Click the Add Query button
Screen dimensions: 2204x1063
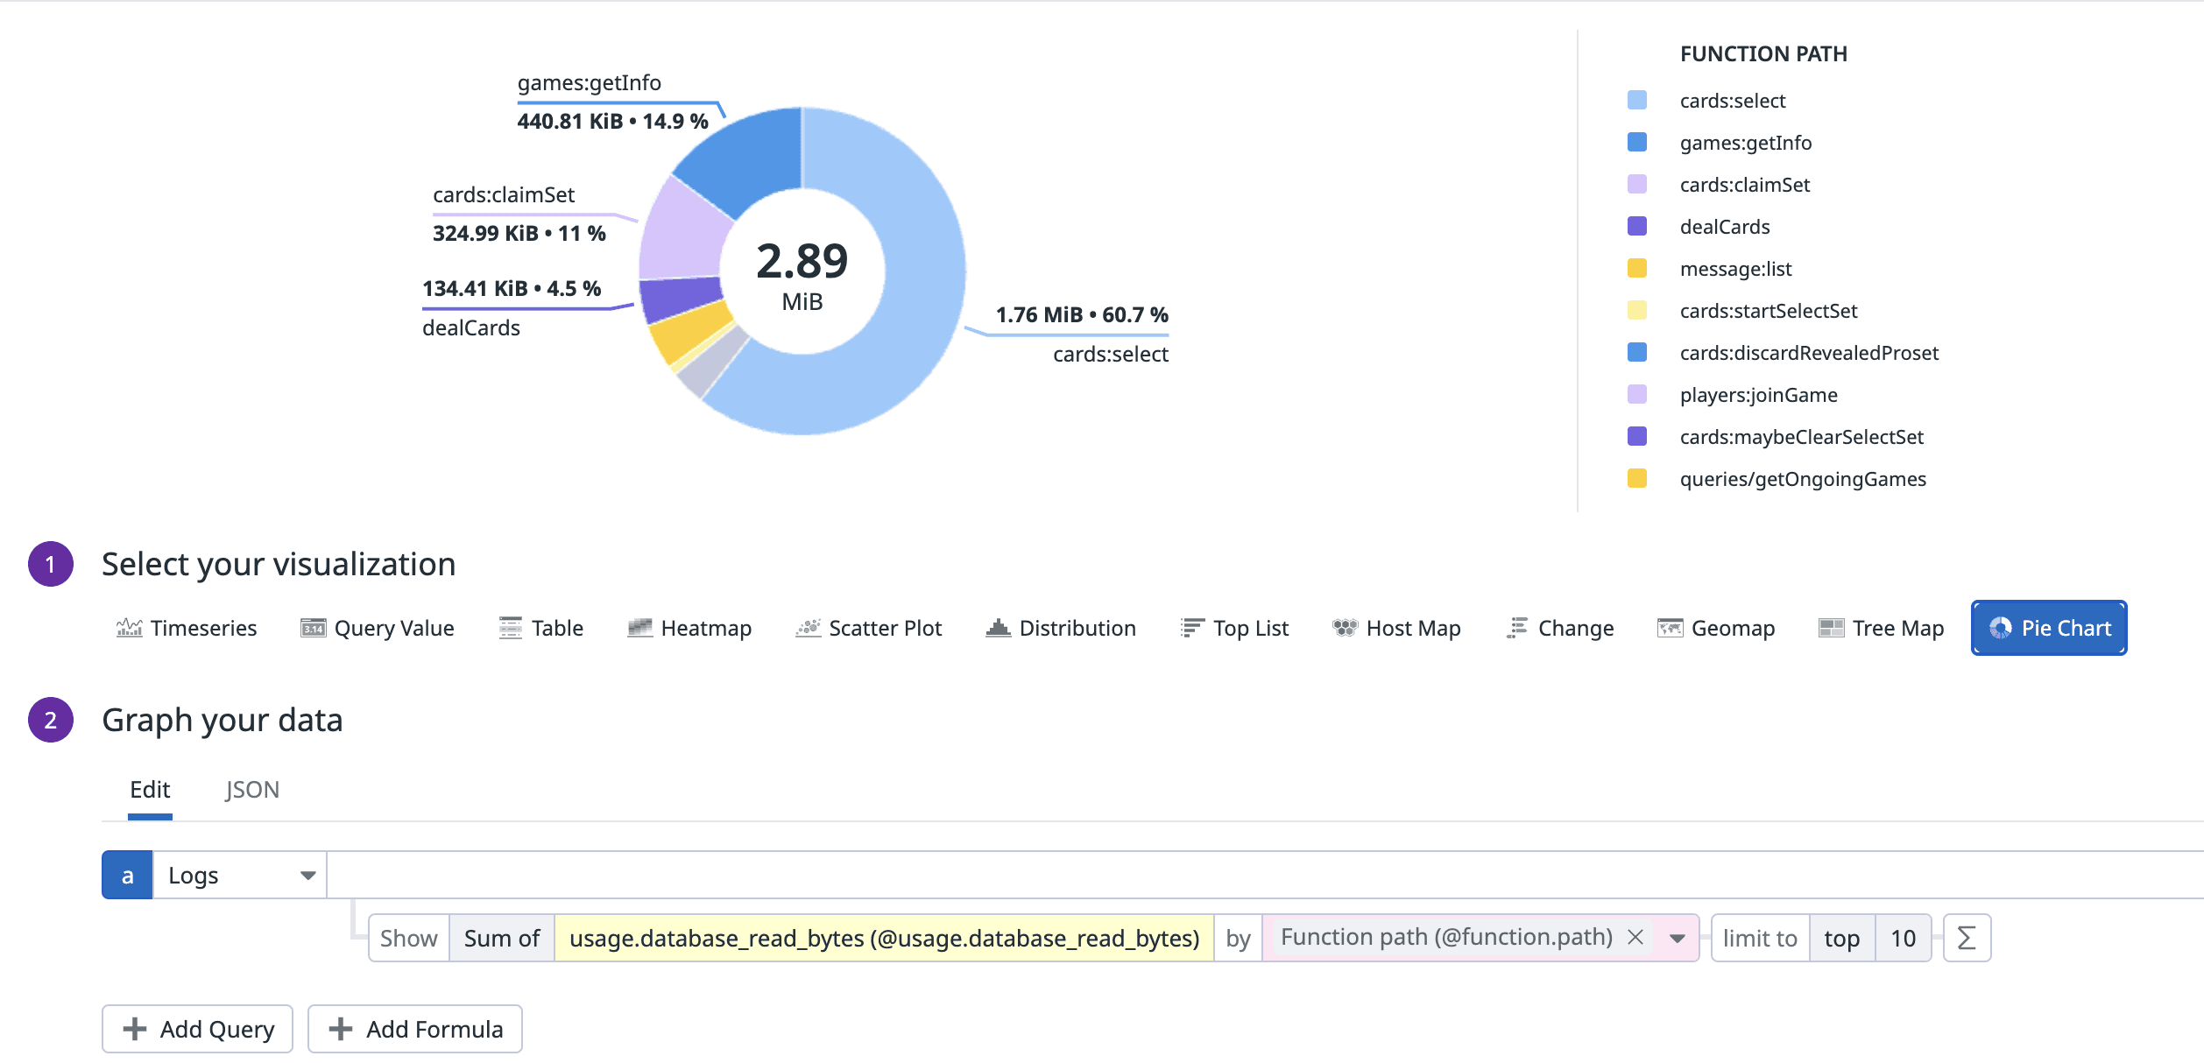coord(196,1029)
